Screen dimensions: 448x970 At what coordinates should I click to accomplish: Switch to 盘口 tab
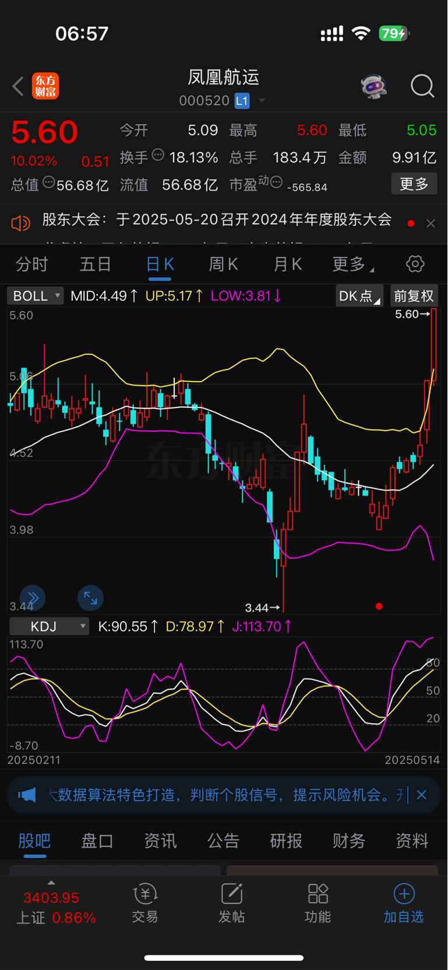(x=97, y=841)
